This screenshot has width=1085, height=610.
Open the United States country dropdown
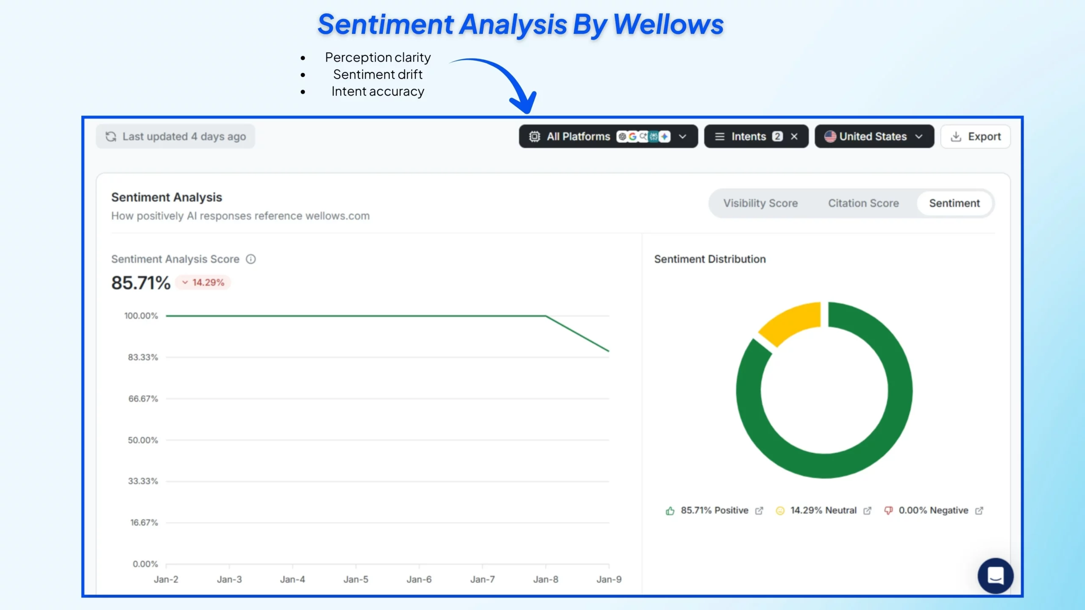click(874, 136)
